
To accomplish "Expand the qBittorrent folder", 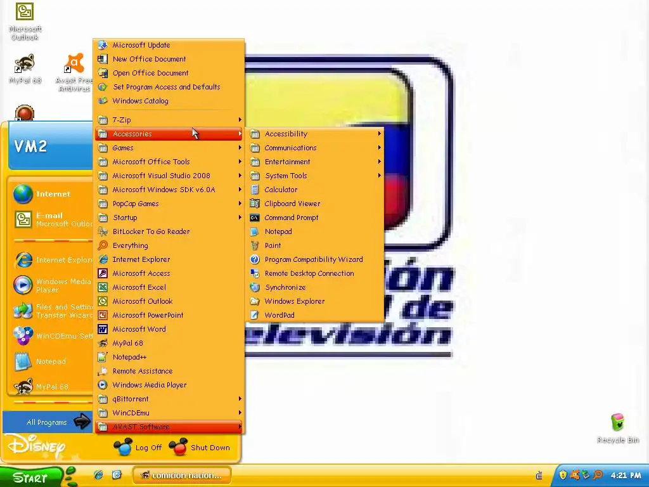I will (x=169, y=399).
